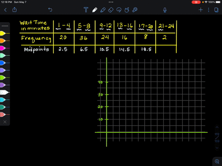Tap the y-axis label 10
Screen dimensions: 222x166
(100, 119)
